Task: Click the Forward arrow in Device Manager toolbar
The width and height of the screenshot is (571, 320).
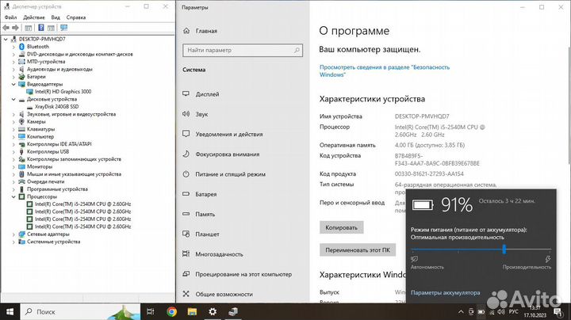Action: [x=15, y=28]
